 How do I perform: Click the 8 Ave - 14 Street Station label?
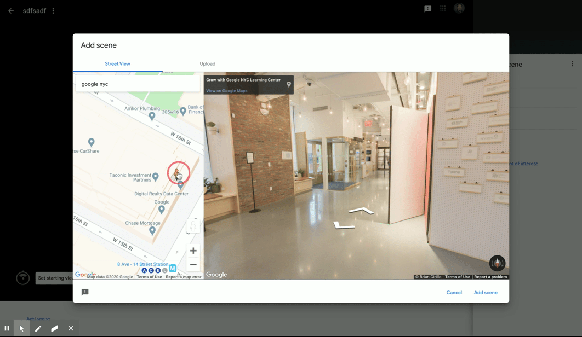pos(143,264)
